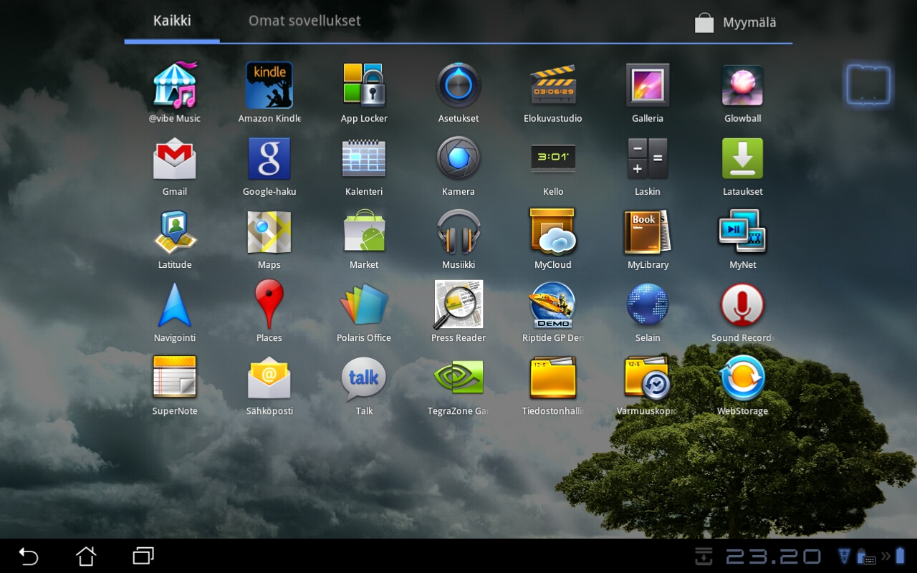Click the 23.20 clock in status bar

[774, 557]
